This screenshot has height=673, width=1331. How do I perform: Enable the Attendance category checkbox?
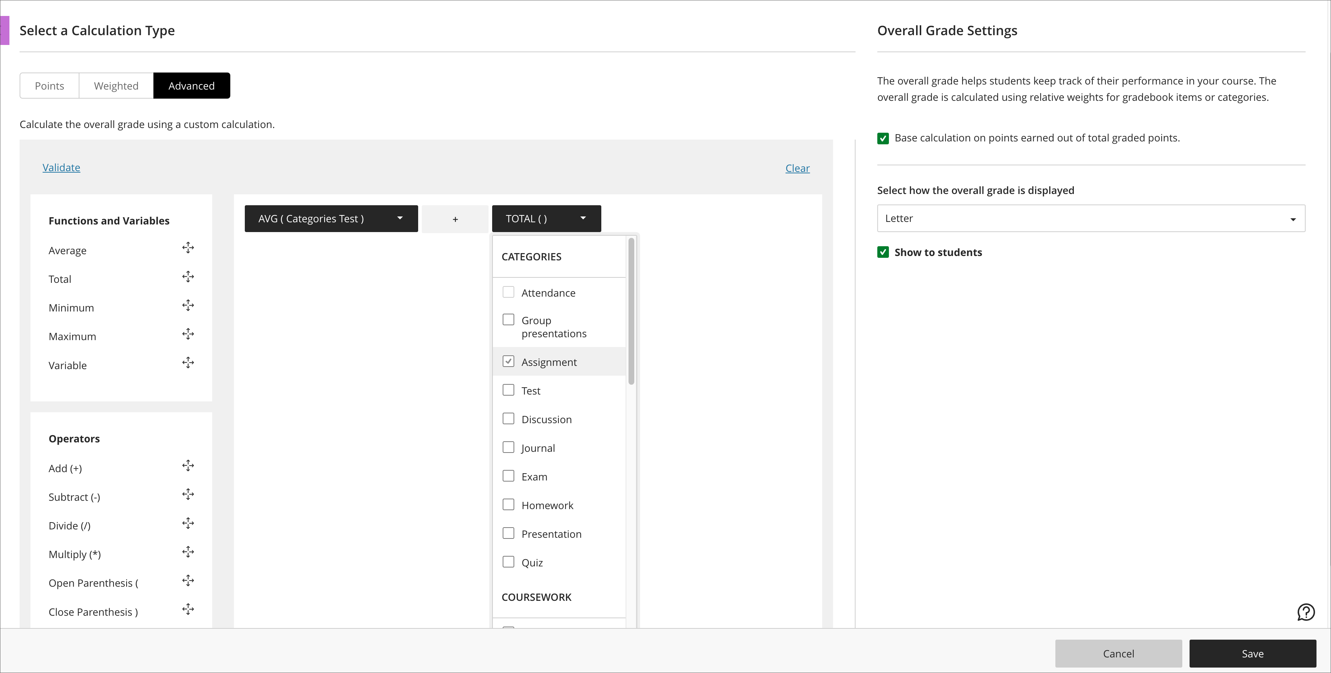[507, 292]
